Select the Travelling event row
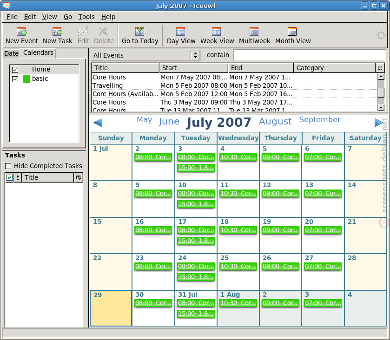This screenshot has height=340, width=390. [235, 85]
